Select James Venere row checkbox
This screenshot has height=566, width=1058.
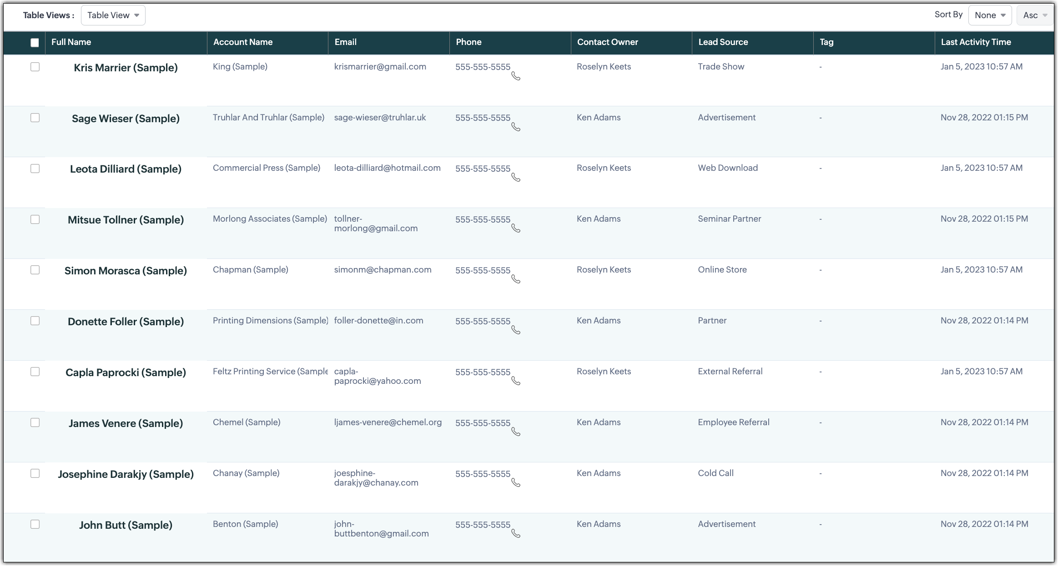click(x=35, y=422)
